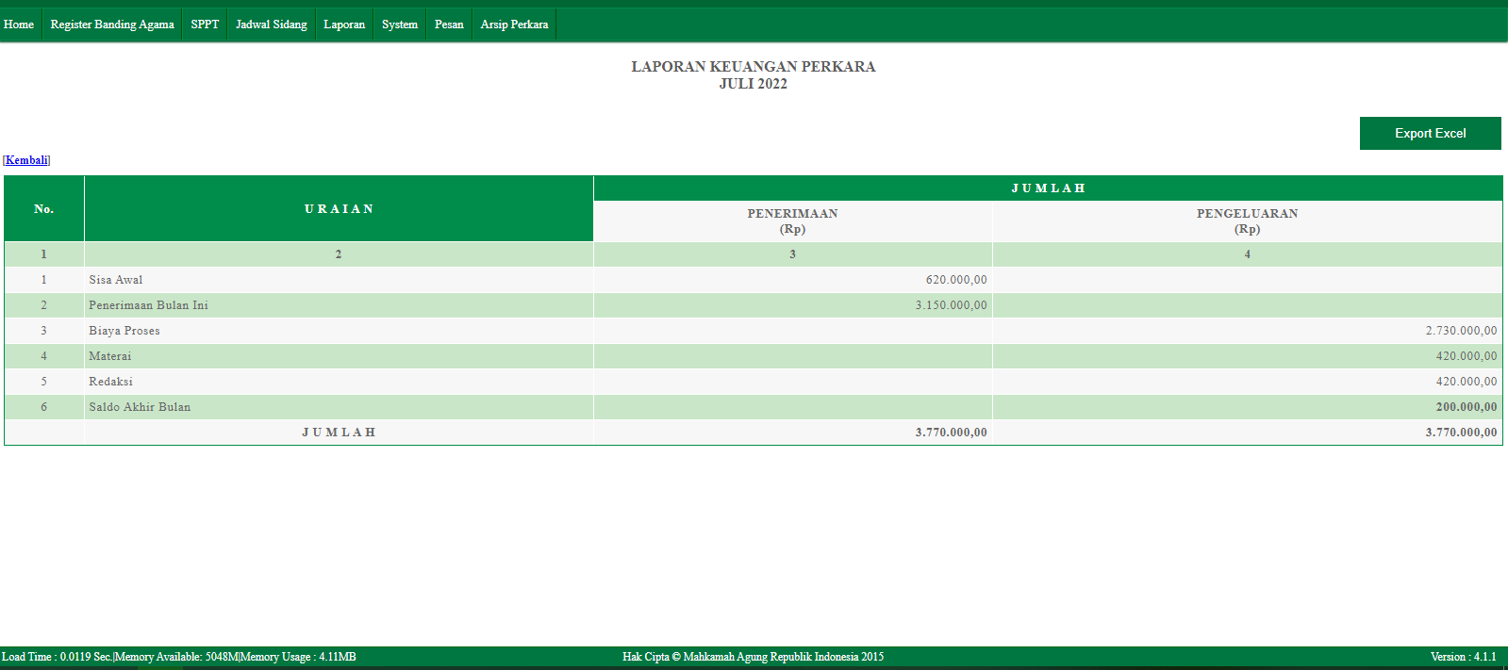Viewport: 1508px width, 670px height.
Task: Go to the Jadwal Sidang menu
Action: pos(272,25)
